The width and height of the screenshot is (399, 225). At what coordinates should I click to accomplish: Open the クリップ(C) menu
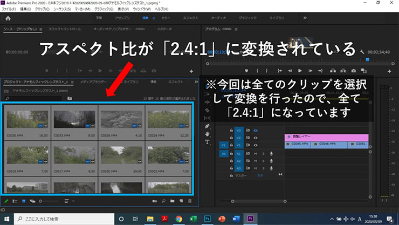42,9
